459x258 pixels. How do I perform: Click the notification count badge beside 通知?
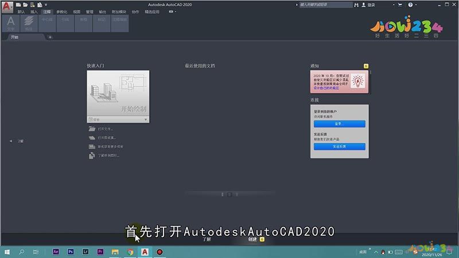[366, 66]
